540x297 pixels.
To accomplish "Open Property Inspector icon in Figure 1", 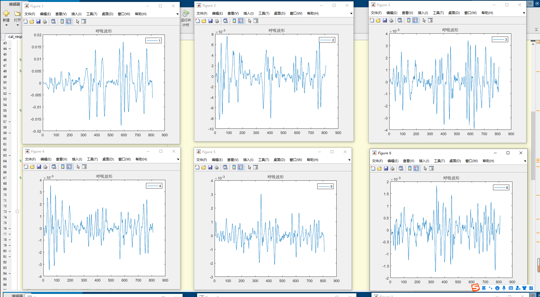I will (x=84, y=21).
